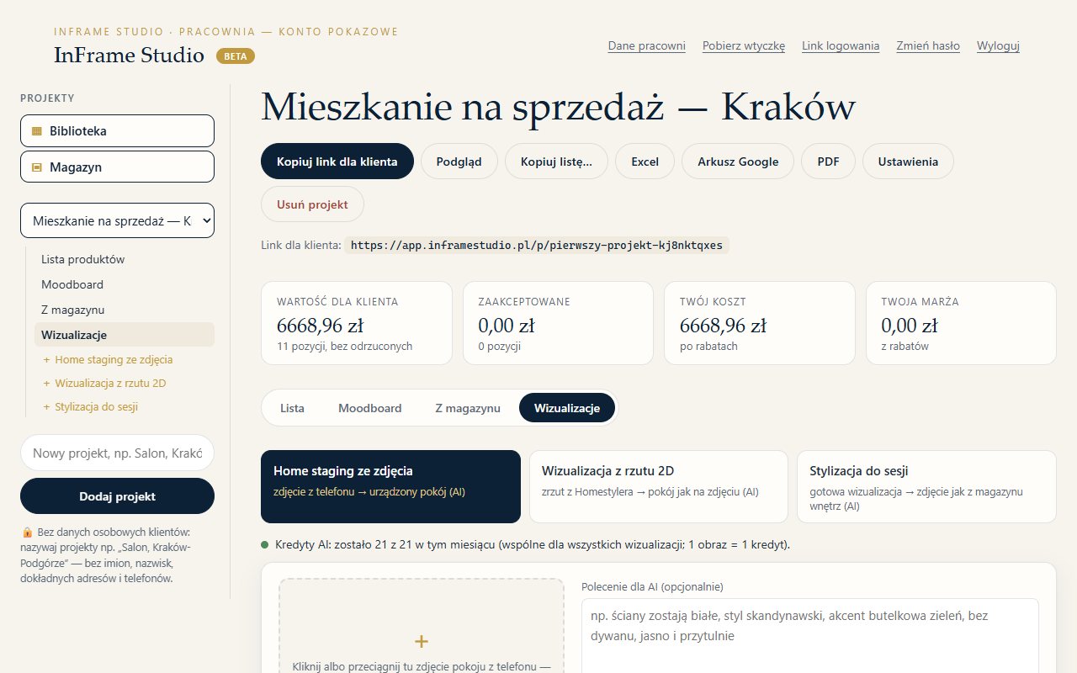Image resolution: width=1077 pixels, height=673 pixels.
Task: Focus the new project name field
Action: (x=117, y=453)
